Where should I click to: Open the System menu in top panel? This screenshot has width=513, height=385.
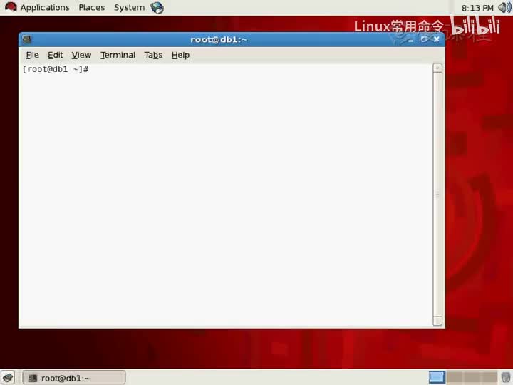point(129,8)
